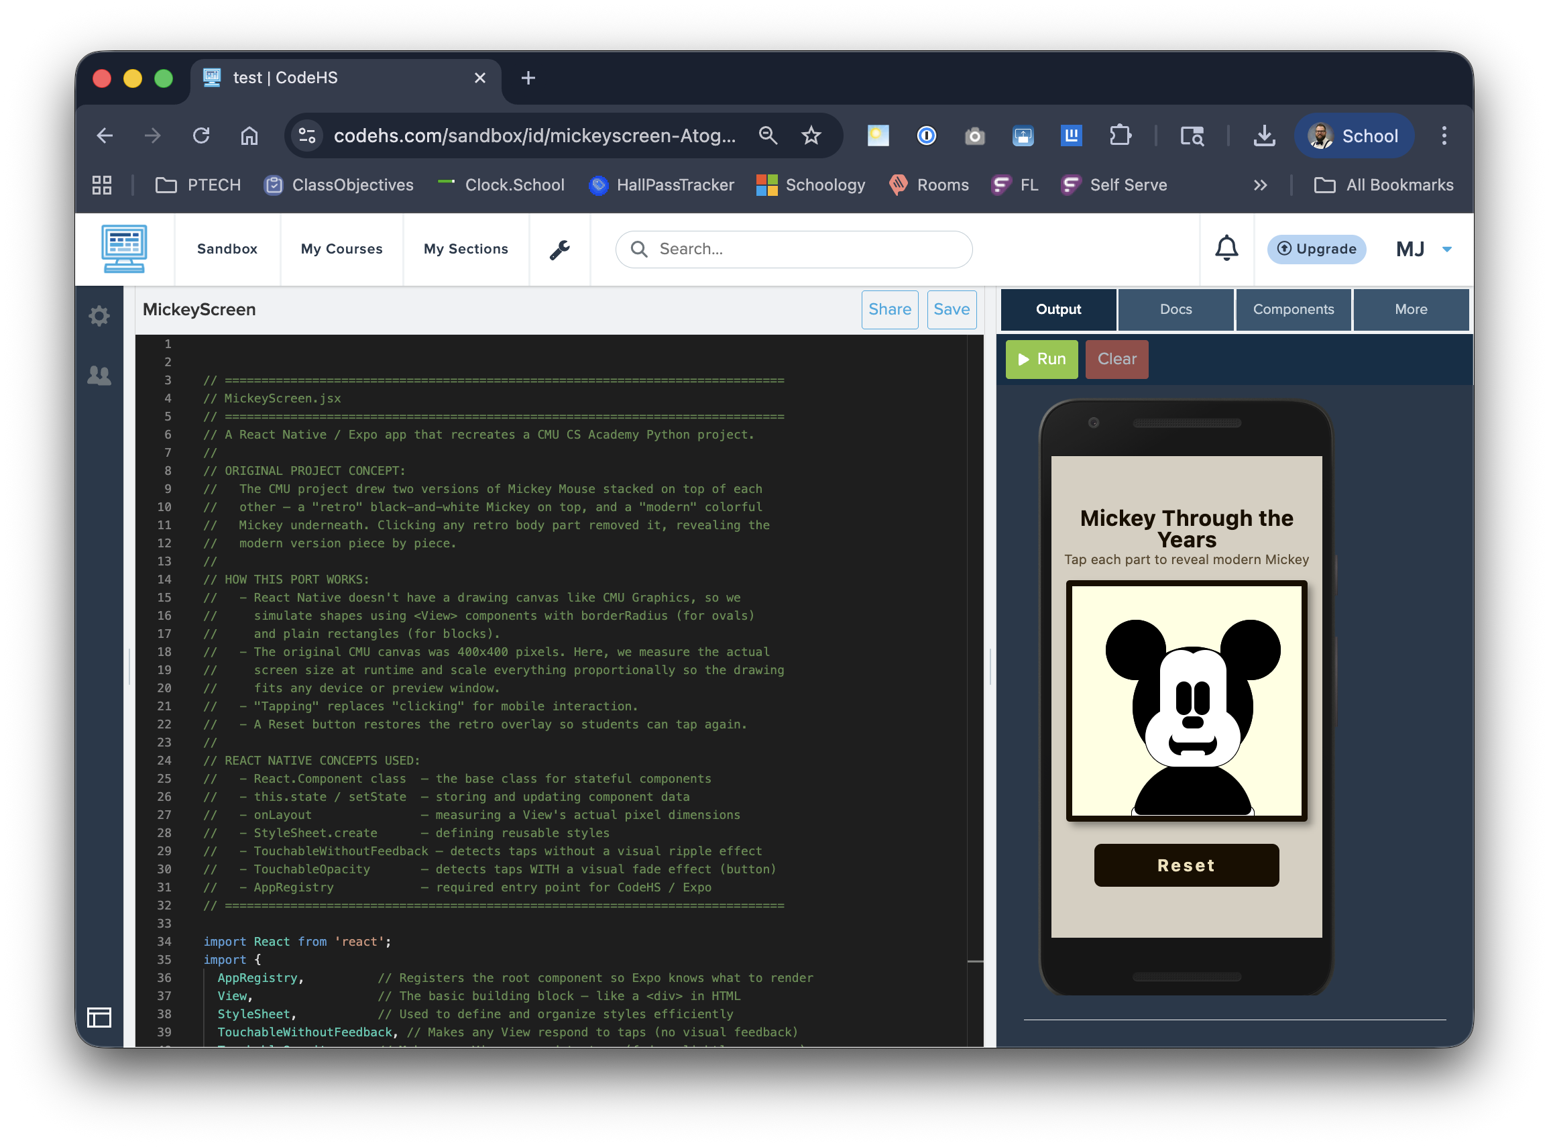Reload the page
The image size is (1549, 1147).
[x=201, y=135]
